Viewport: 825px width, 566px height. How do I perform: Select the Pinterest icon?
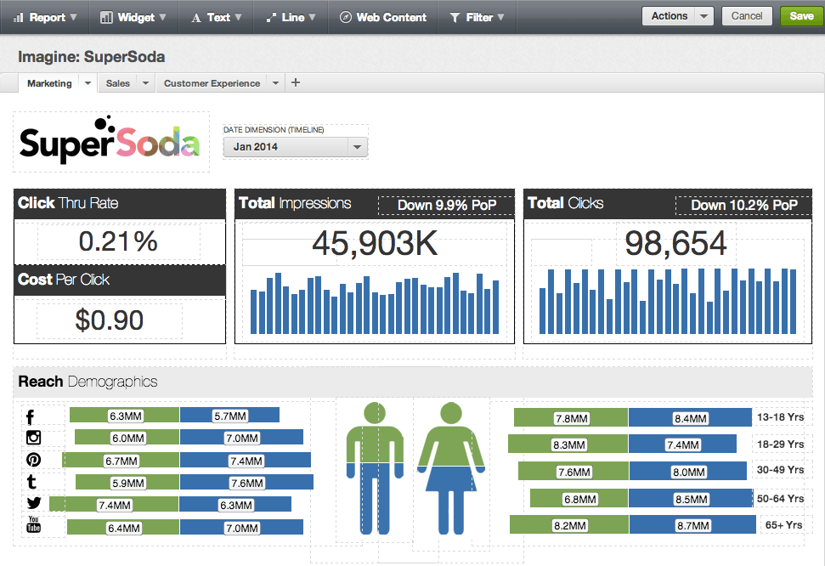coord(33,460)
